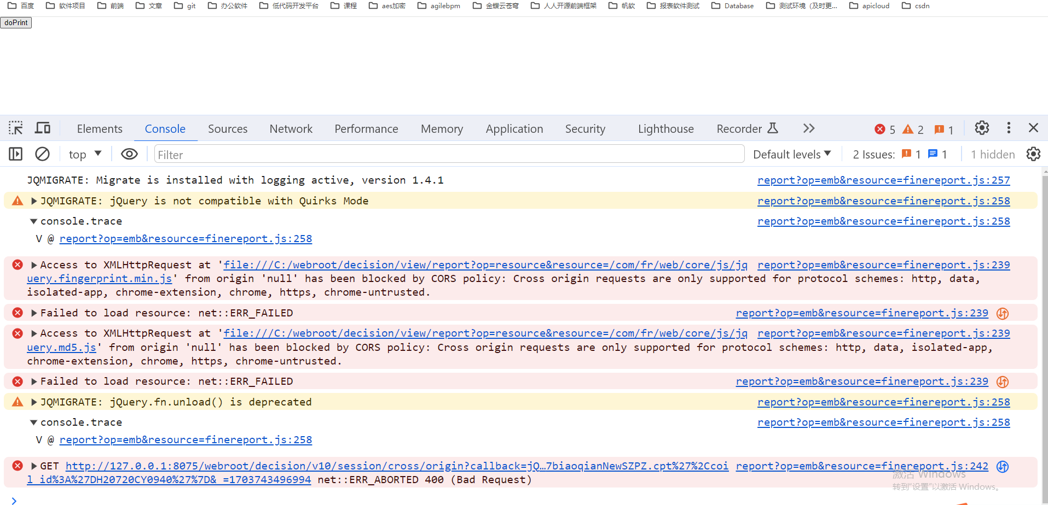Open the csdn bookmark folder

(916, 5)
